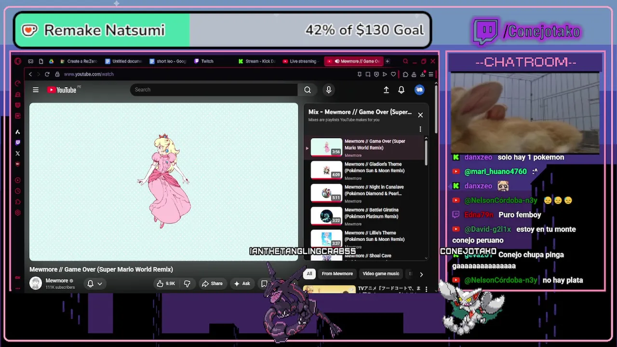Open Aria AI in the Opera sidebar
Screen dimensions: 617x347
[18, 132]
